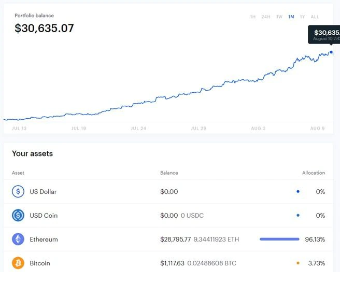Image resolution: width=341 pixels, height=282 pixels.
Task: Show the ALL time chart
Action: tap(315, 17)
